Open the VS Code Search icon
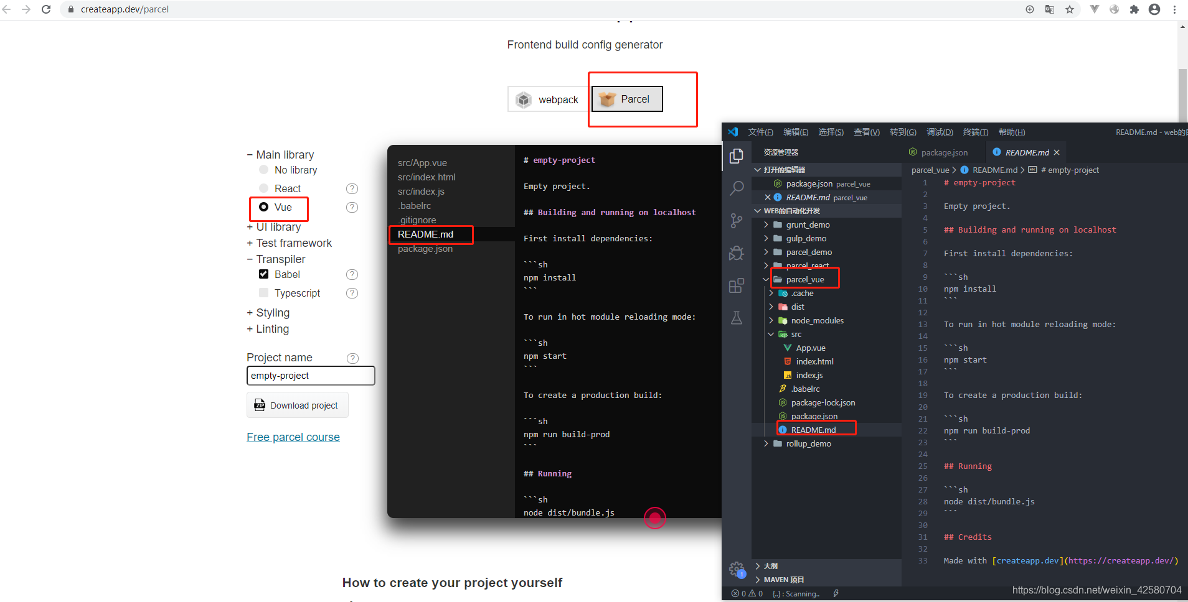The height and width of the screenshot is (602, 1188). click(737, 188)
